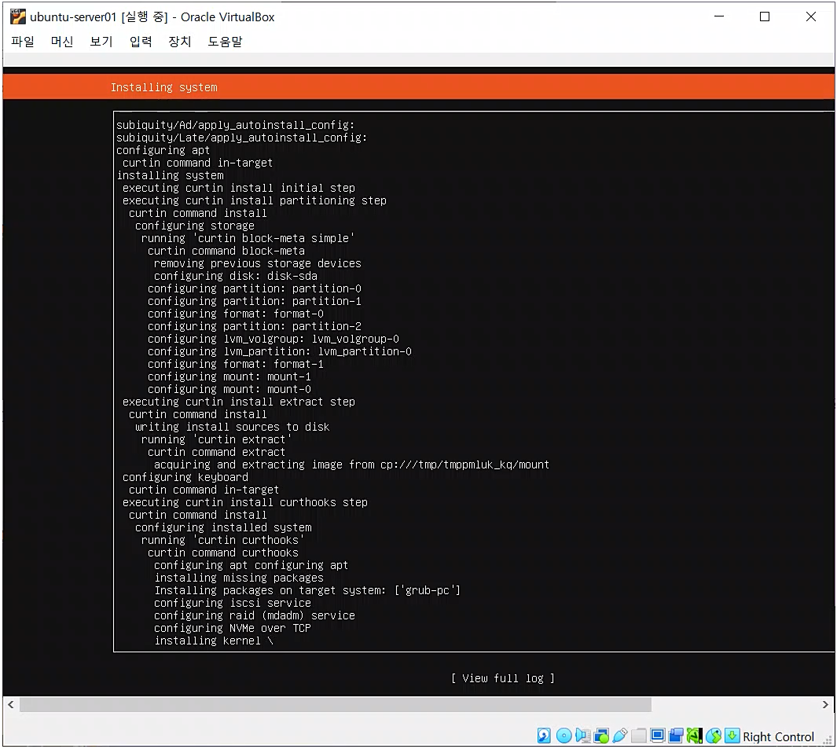
Task: Click 'configuring format: format-1' line
Action: (x=236, y=364)
